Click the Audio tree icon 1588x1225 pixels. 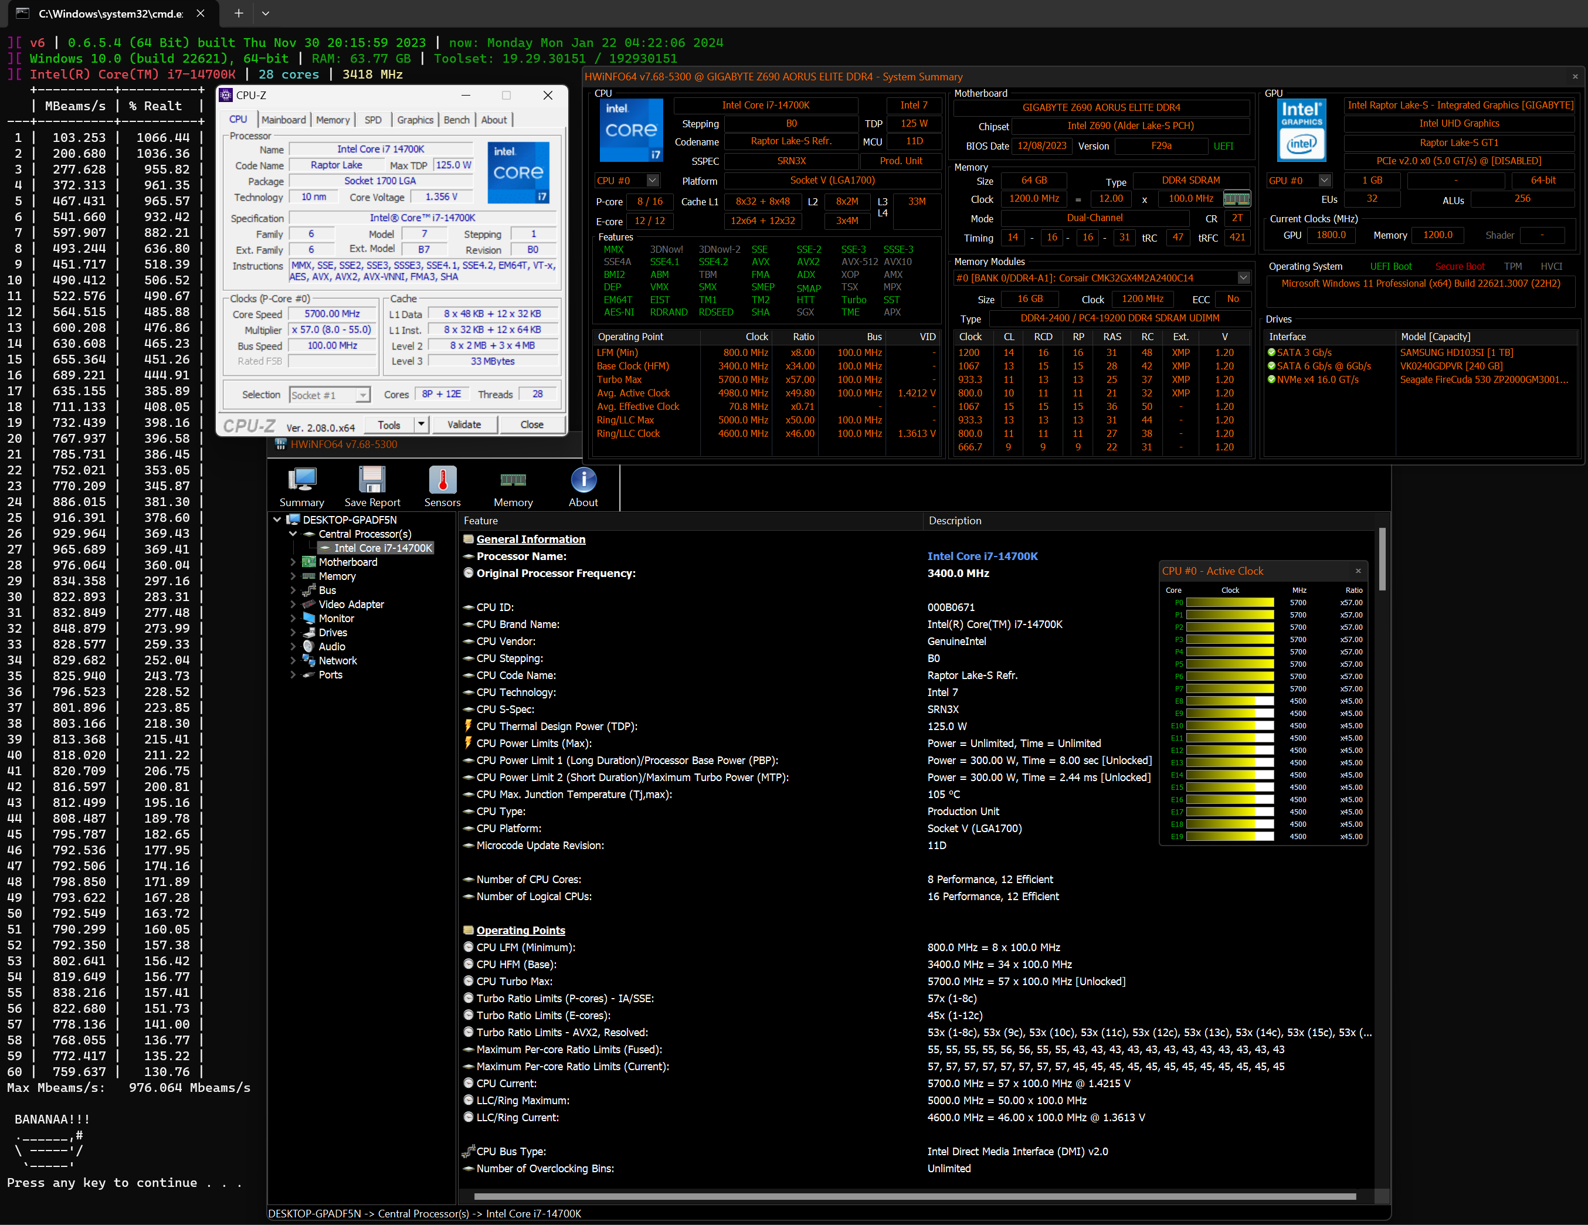(309, 646)
